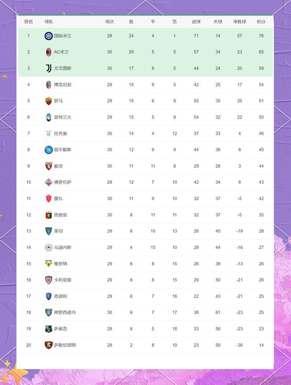Image resolution: width=291 pixels, height=385 pixels.
Task: Sort by the 积分 column header
Action: 261,22
